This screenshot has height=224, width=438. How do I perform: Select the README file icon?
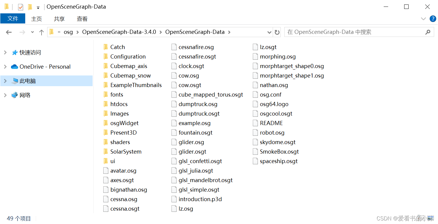coord(255,123)
